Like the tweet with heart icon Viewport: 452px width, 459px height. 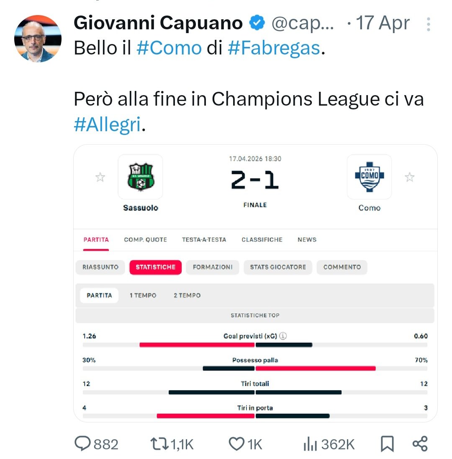coord(236,444)
